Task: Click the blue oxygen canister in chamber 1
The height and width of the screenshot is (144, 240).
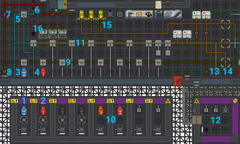Action: (24, 110)
